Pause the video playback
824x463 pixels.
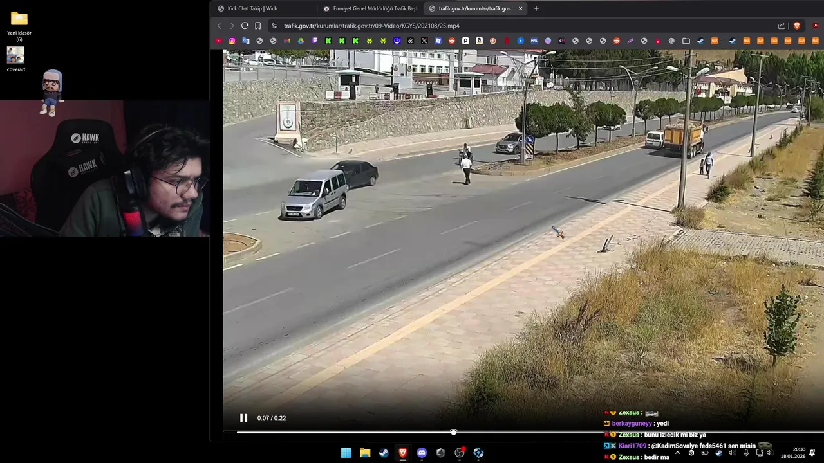[243, 418]
